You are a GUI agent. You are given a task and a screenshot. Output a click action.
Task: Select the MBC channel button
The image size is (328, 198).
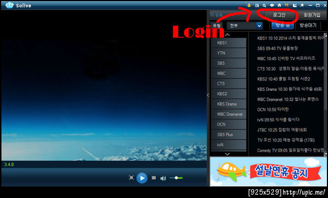click(x=229, y=73)
